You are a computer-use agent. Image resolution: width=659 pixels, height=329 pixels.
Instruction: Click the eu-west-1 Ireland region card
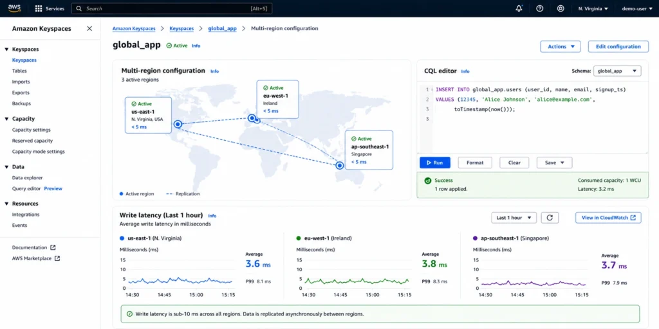277,100
